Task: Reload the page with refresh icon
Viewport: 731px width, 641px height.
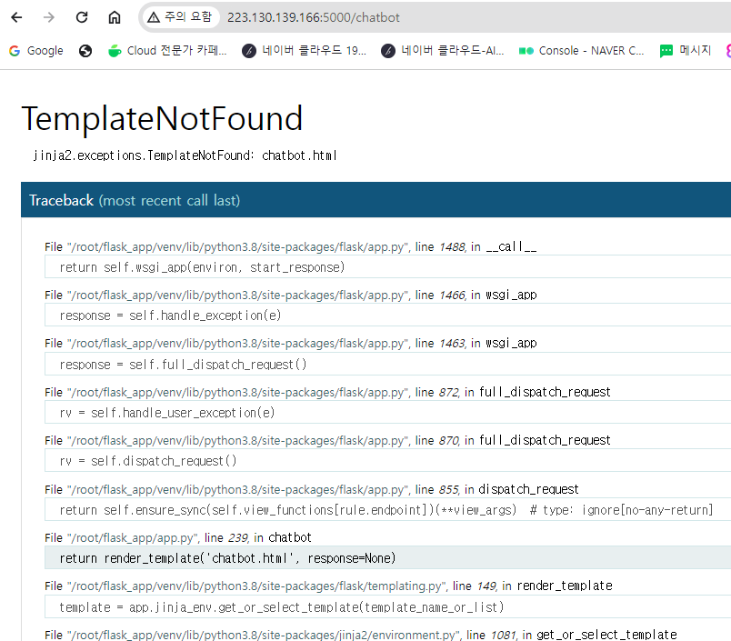Action: coord(82,17)
